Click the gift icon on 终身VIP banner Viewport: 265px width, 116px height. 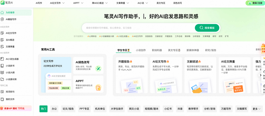point(1,108)
